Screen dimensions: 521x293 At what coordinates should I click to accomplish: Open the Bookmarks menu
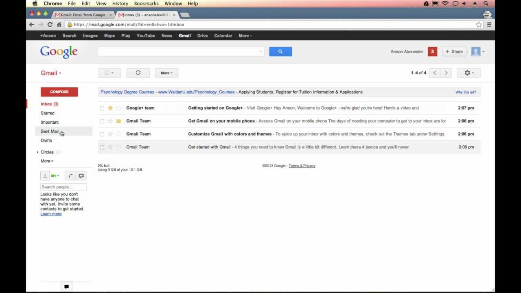click(146, 4)
